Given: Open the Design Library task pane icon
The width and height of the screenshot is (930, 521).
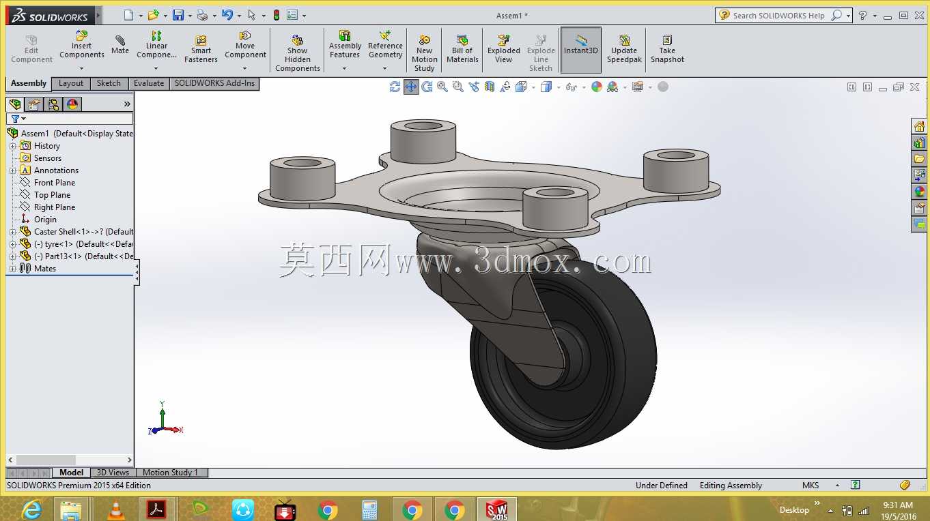Looking at the screenshot, I should (x=919, y=143).
